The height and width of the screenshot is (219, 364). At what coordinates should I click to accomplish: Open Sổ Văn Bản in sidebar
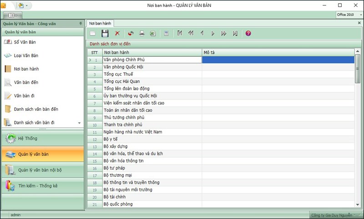(25, 42)
